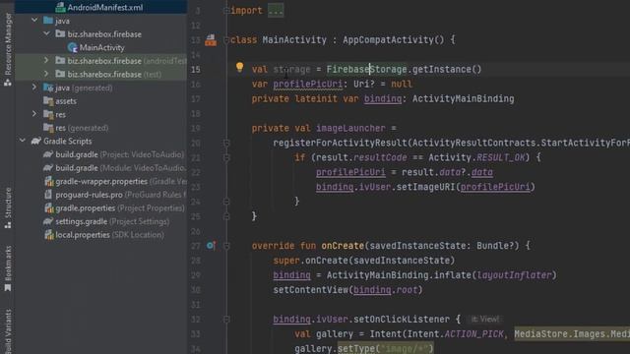Expand the folded import block
The width and height of the screenshot is (630, 354).
[x=276, y=11]
